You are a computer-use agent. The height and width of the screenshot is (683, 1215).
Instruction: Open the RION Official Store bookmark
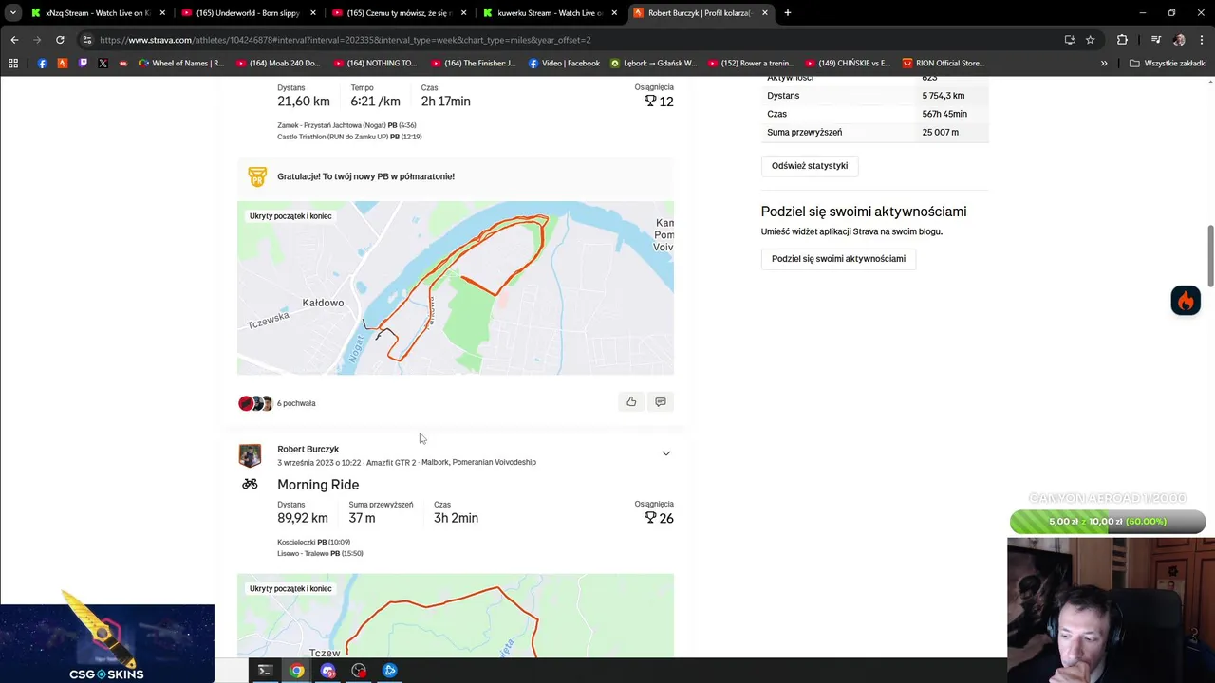click(944, 63)
